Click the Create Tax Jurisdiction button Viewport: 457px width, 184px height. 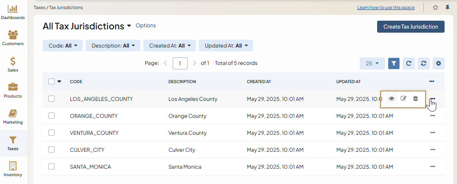410,26
